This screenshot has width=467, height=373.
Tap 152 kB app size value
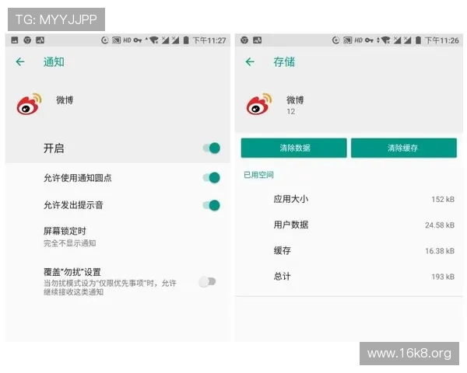443,199
